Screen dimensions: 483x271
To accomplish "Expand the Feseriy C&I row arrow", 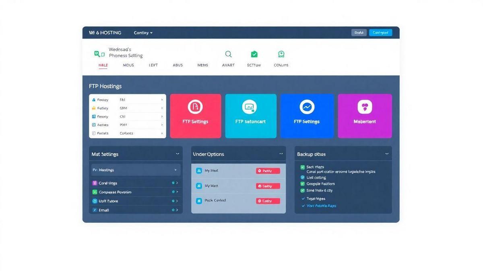I will tap(162, 116).
